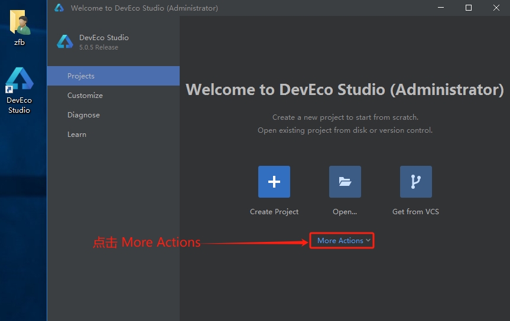Viewport: 510px width, 321px height.
Task: Open the Customize section
Action: point(113,95)
